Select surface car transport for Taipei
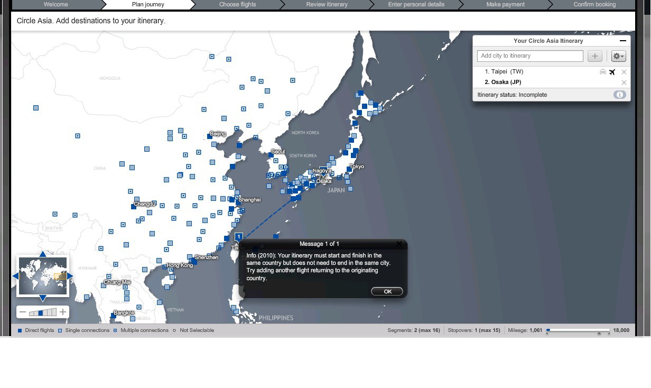 point(602,72)
